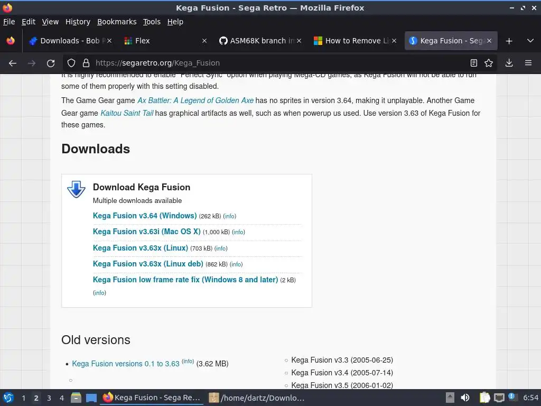Click the Old versions heading
The width and height of the screenshot is (541, 406).
[96, 340]
